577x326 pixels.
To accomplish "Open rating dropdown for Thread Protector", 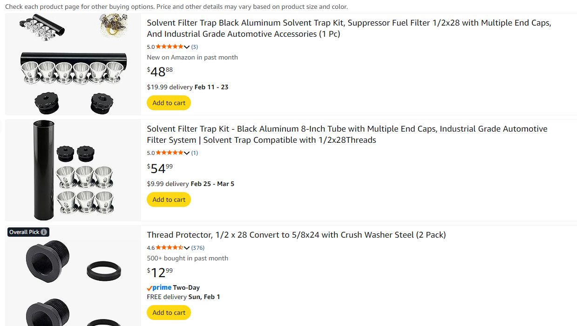I will [187, 248].
